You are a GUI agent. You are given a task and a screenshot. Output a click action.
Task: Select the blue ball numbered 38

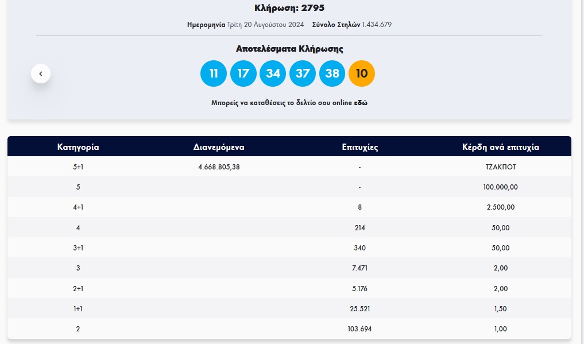pyautogui.click(x=332, y=74)
